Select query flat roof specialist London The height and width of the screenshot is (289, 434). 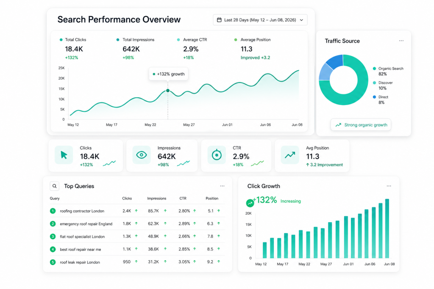82,237
